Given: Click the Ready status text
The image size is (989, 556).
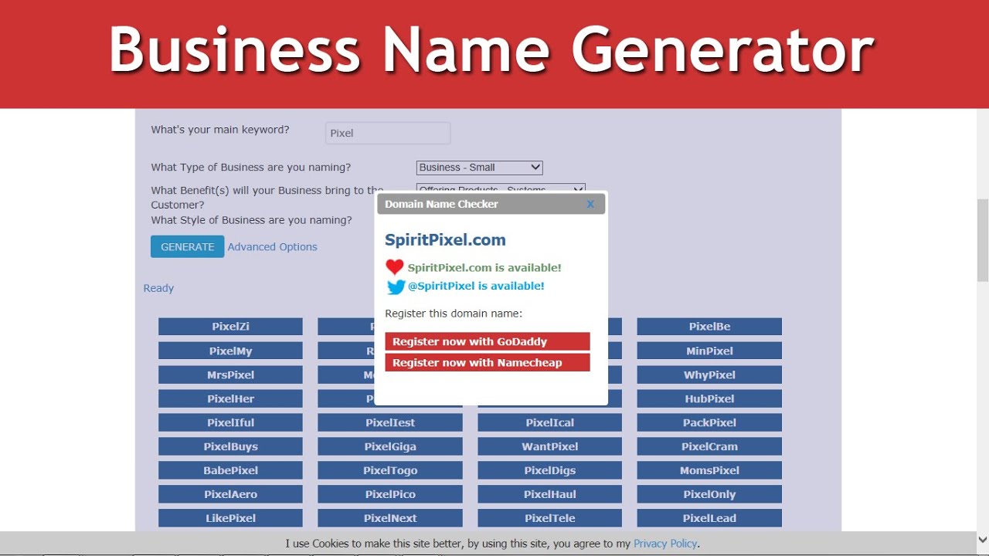Looking at the screenshot, I should coord(158,288).
